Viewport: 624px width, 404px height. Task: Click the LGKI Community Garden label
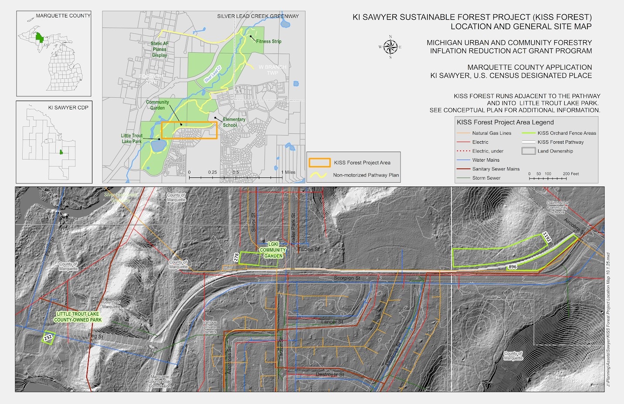coord(272,250)
